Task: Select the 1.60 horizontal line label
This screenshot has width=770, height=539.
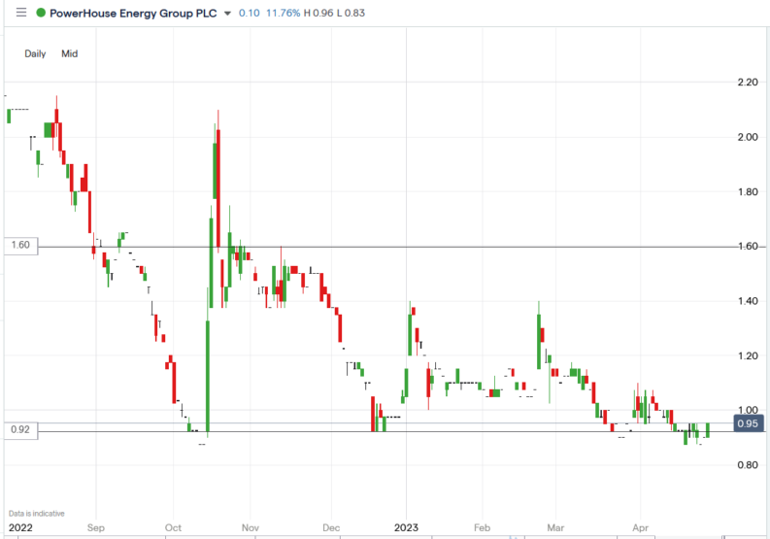Action: (x=19, y=247)
